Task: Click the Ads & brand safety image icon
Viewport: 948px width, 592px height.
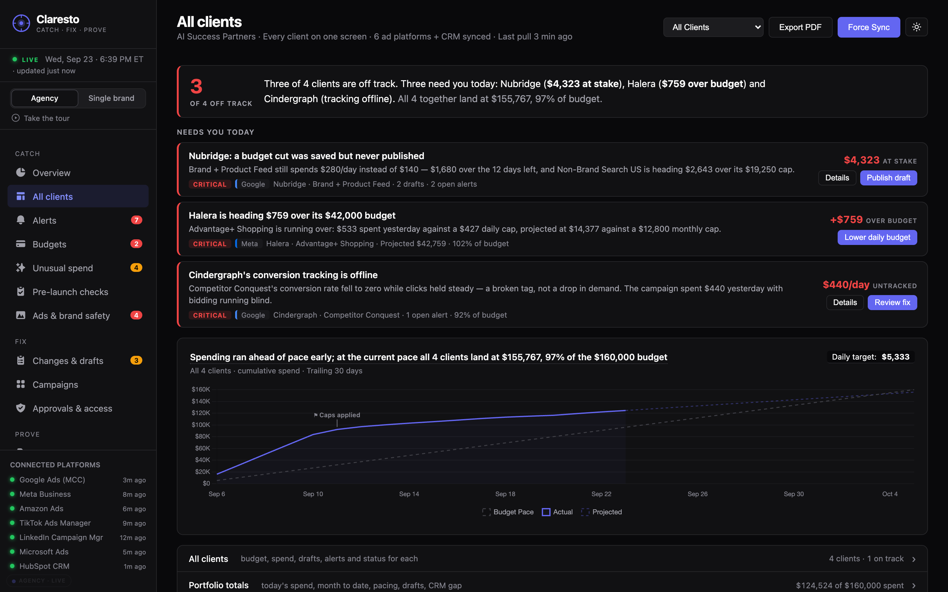Action: [21, 315]
